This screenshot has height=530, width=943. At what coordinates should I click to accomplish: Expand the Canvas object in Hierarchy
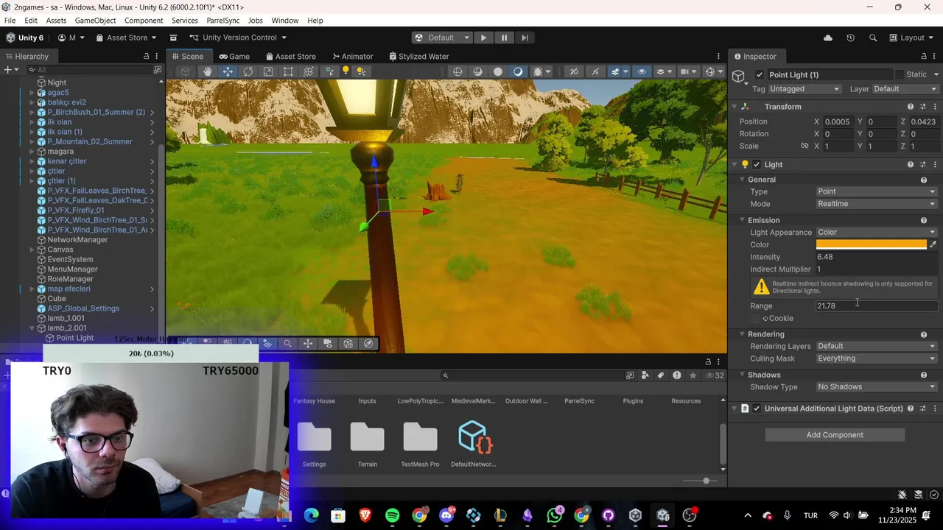click(32, 250)
